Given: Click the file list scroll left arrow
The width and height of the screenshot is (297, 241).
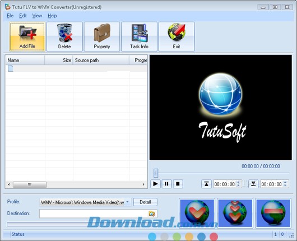Looking at the screenshot, I should coord(9,184).
